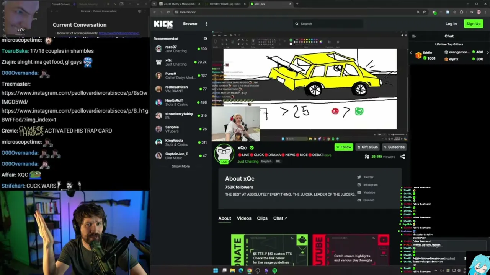Click top gifter Eddie

[426, 56]
